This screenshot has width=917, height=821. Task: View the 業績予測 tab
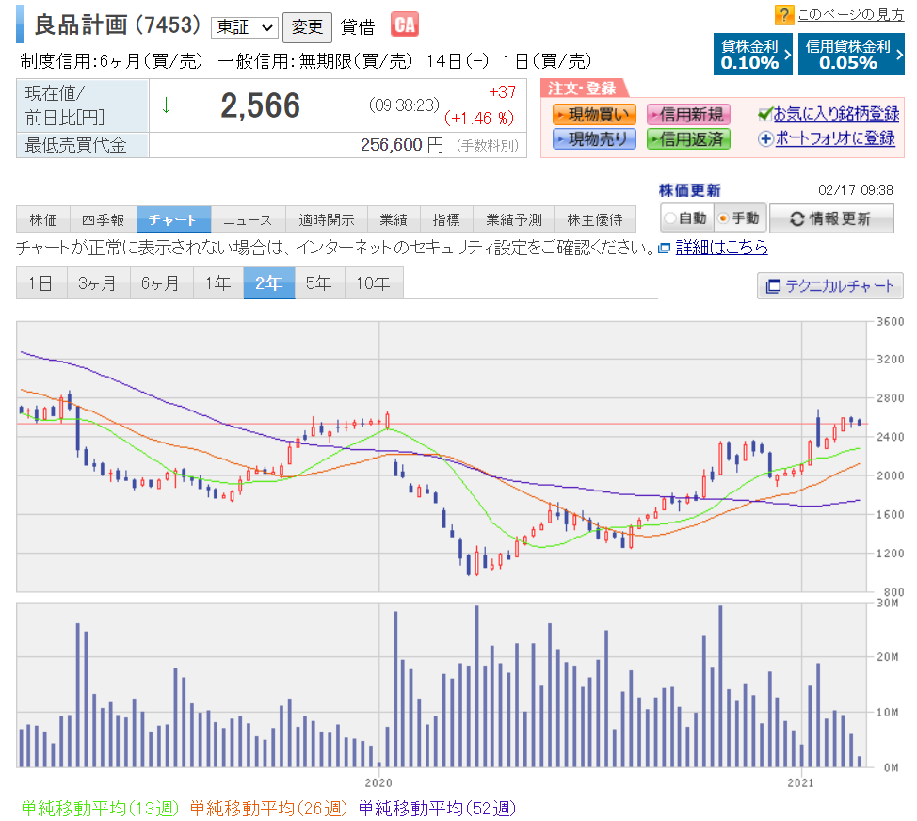tap(513, 220)
